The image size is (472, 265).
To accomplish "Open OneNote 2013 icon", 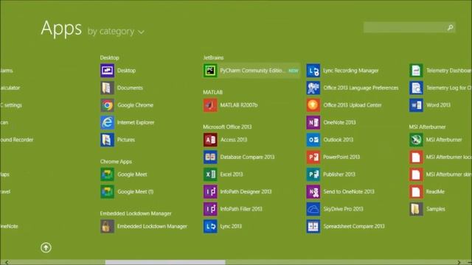I will 313,123.
